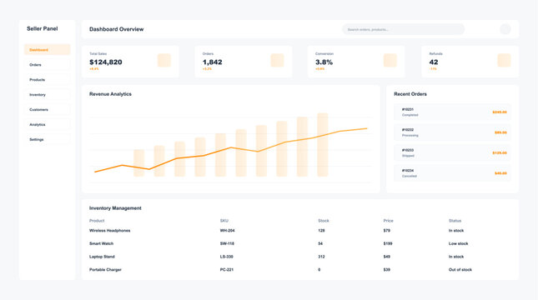Click the stock value 312

click(321, 257)
